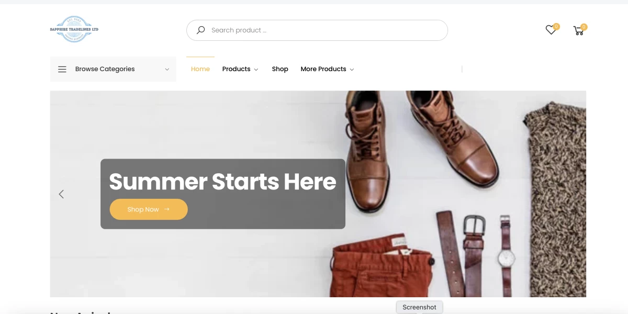Open the wishlist heart icon
Viewport: 628px width, 314px height.
click(551, 30)
